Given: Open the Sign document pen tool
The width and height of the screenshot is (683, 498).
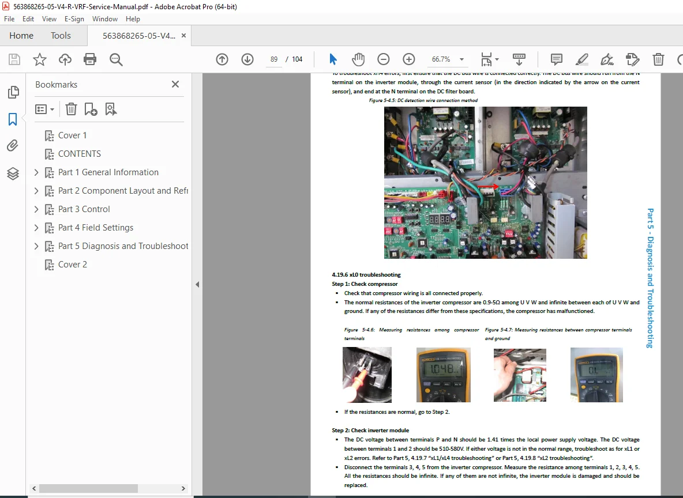Looking at the screenshot, I should point(607,59).
